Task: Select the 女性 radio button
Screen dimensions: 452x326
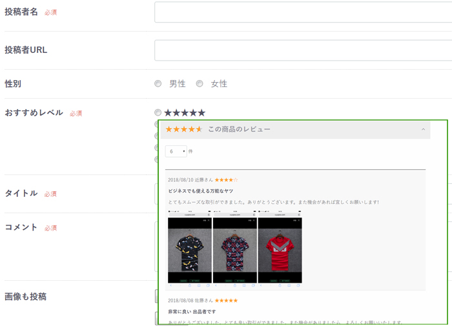Action: pyautogui.click(x=200, y=83)
